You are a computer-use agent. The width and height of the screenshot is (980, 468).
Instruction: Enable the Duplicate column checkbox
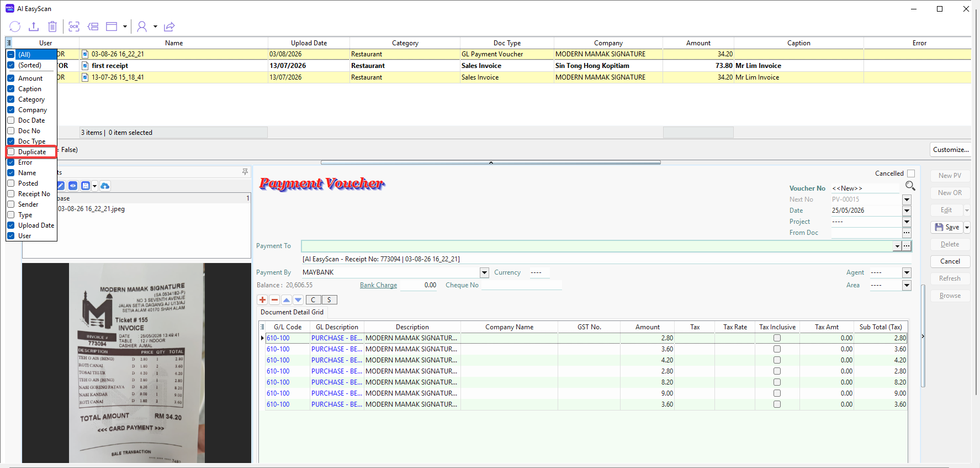coord(10,152)
